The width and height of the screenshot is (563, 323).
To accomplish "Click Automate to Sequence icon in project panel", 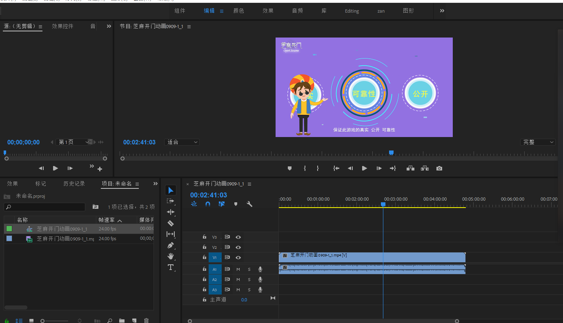I will click(97, 321).
